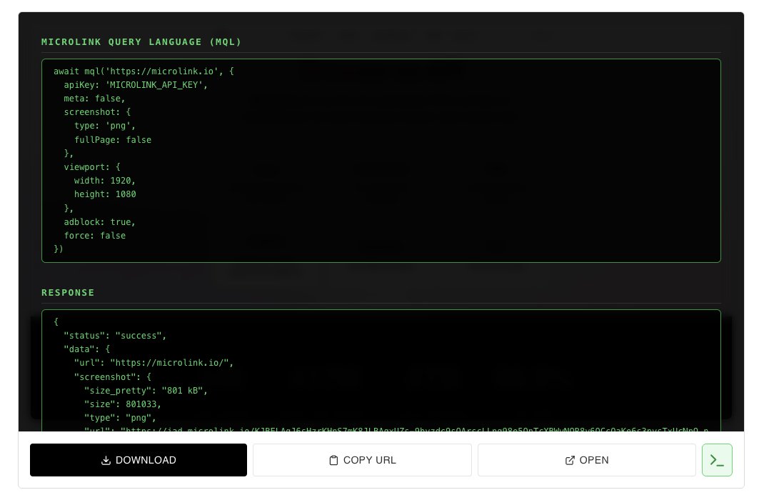Select the line apiKey: 'MICROLINK_API_KEY'
The height and width of the screenshot is (500, 764).
coord(136,85)
